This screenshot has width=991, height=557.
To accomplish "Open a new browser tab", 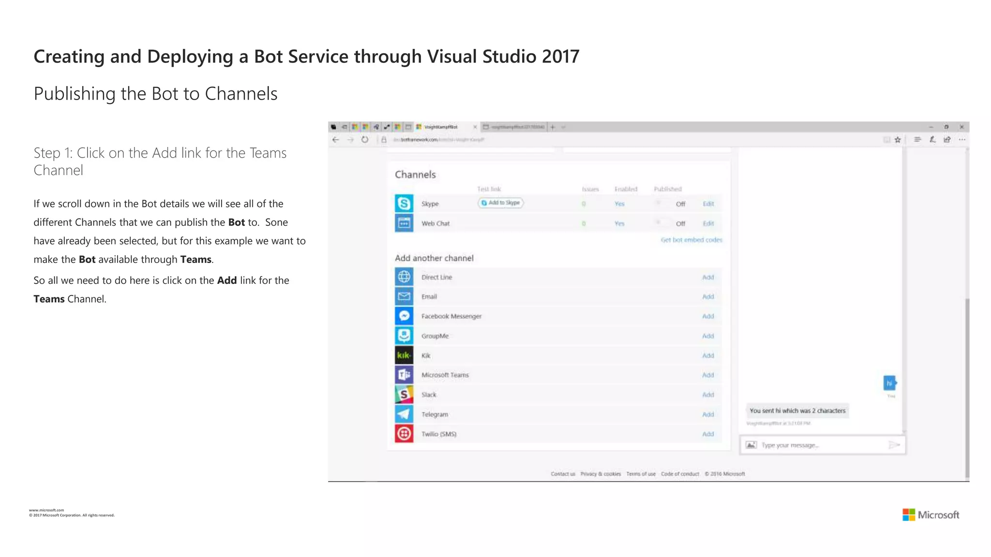I will (553, 127).
